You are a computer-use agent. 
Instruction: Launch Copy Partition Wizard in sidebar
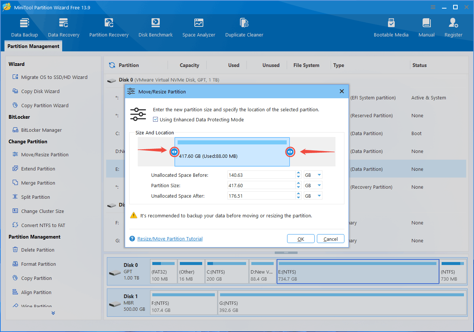40,105
